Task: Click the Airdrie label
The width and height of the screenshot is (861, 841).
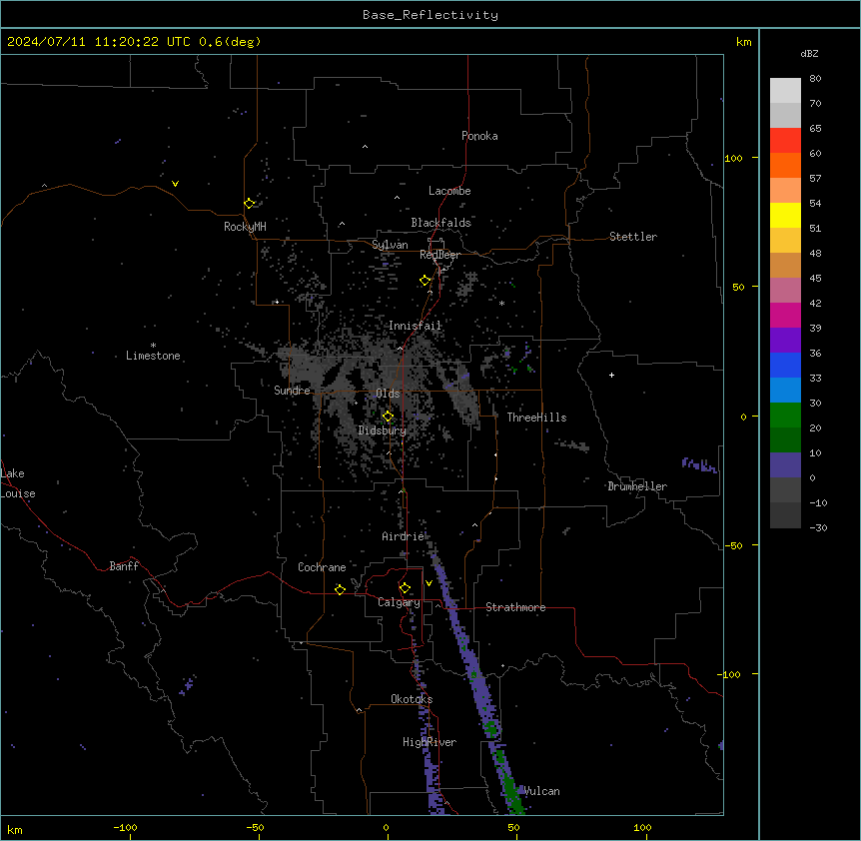Action: click(404, 536)
